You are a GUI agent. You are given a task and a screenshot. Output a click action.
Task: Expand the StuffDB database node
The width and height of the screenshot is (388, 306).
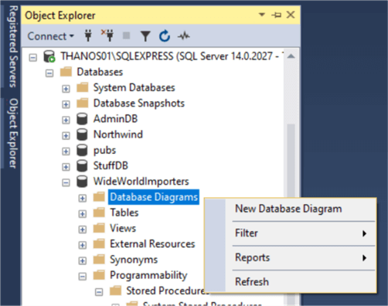(x=66, y=167)
